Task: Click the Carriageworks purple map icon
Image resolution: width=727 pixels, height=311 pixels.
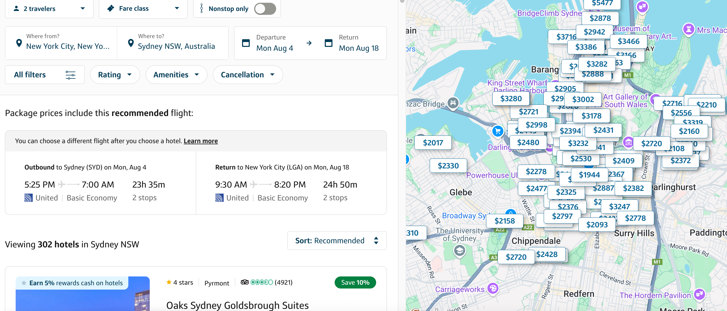Action: (493, 288)
